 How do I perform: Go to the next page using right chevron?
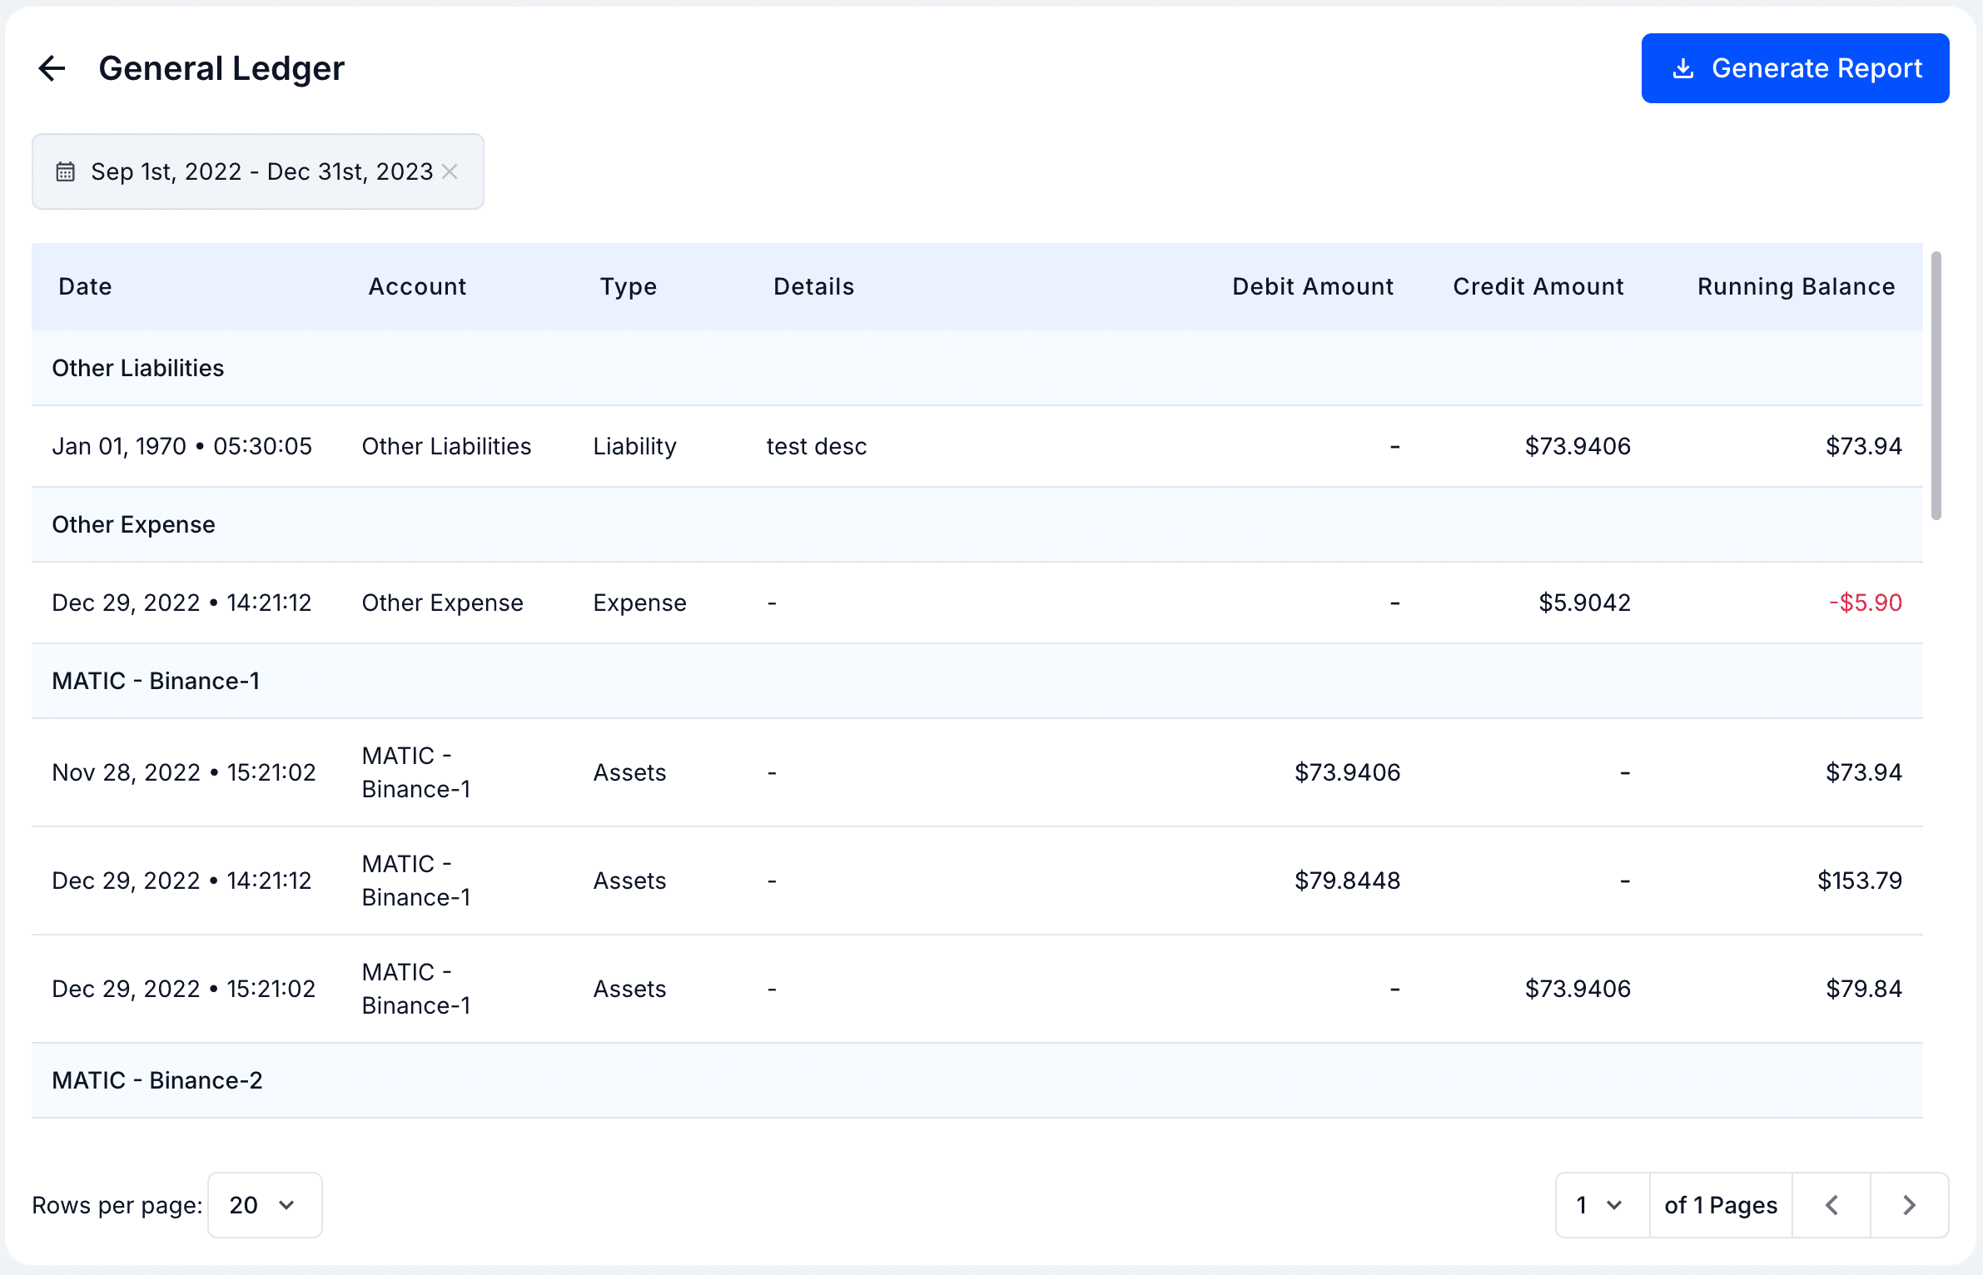1910,1204
